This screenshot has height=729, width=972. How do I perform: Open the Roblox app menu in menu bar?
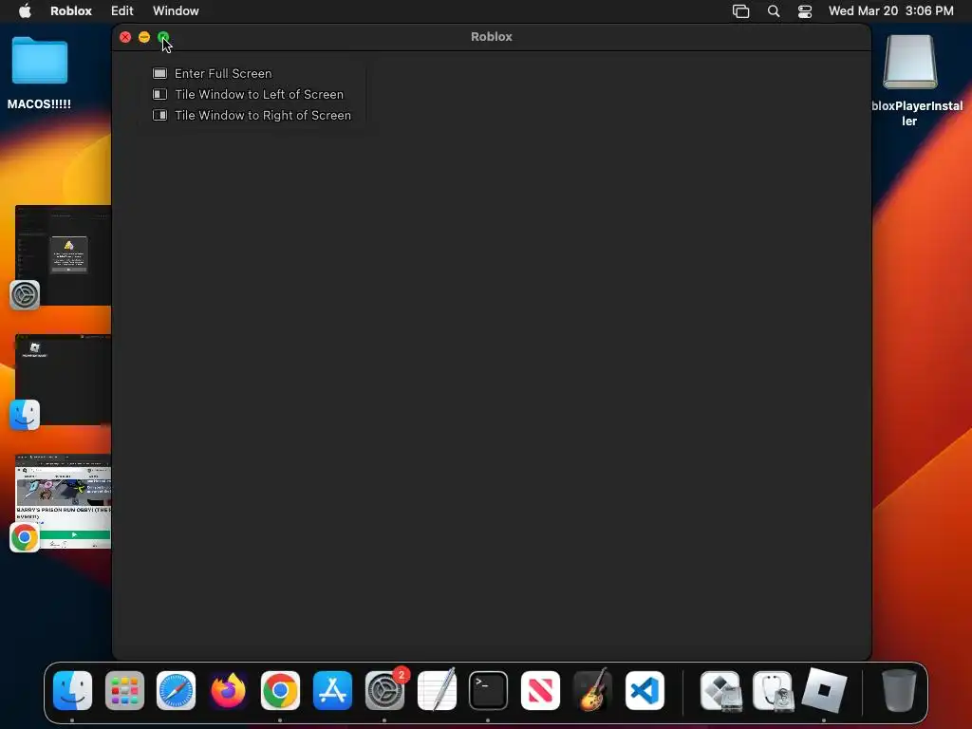[70, 10]
